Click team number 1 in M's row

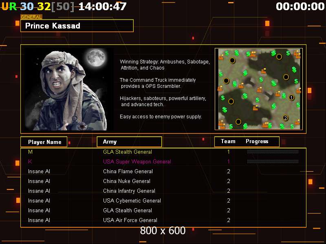pyautogui.click(x=229, y=152)
